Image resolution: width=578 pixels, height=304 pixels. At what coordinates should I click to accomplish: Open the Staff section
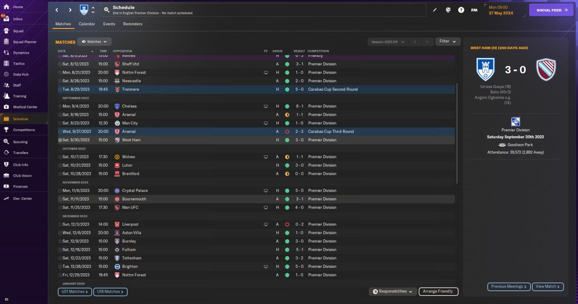17,85
